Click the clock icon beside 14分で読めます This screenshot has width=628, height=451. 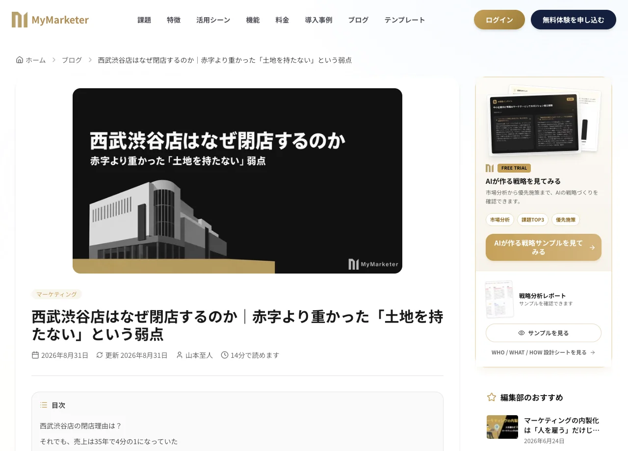pyautogui.click(x=225, y=355)
